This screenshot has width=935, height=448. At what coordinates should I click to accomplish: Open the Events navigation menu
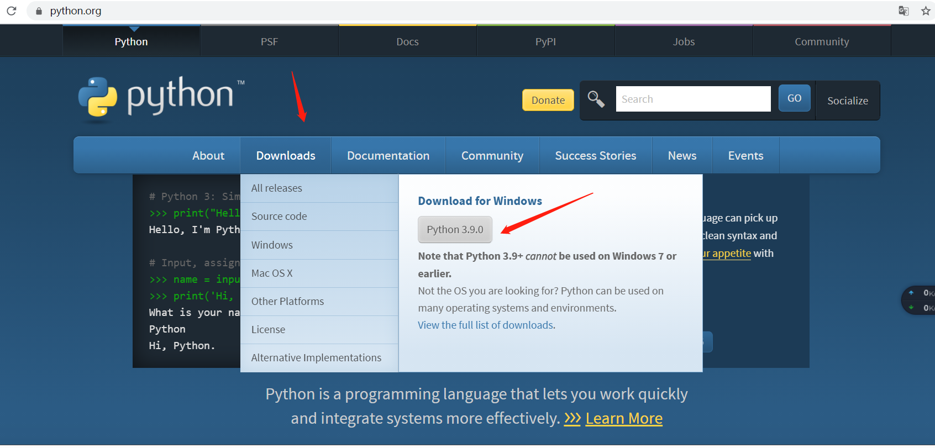click(x=745, y=156)
